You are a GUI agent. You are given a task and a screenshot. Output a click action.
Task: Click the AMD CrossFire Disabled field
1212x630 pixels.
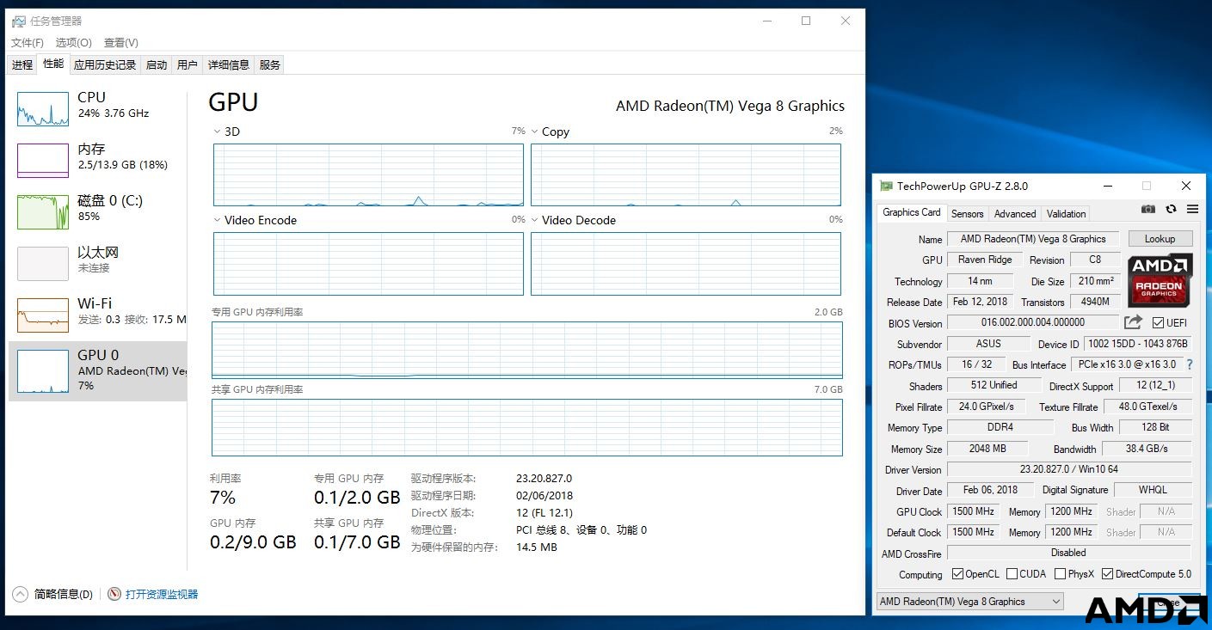1069,553
